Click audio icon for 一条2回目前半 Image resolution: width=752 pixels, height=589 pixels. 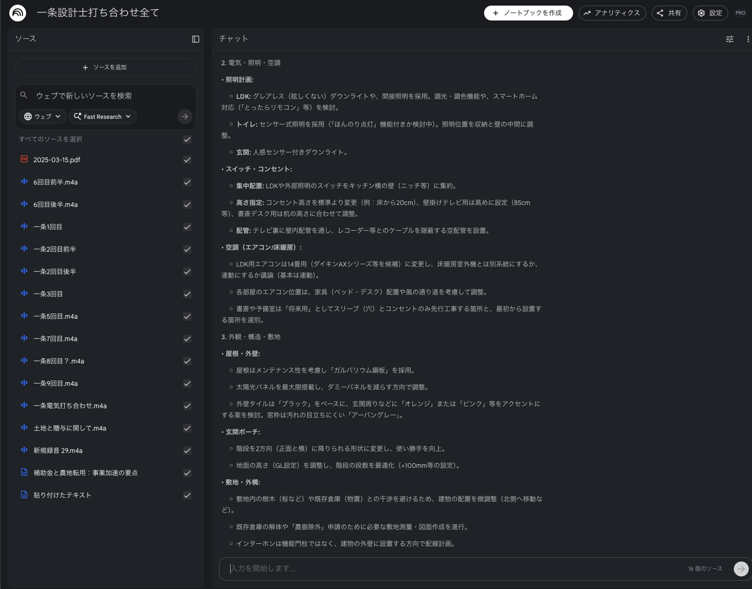(x=24, y=249)
